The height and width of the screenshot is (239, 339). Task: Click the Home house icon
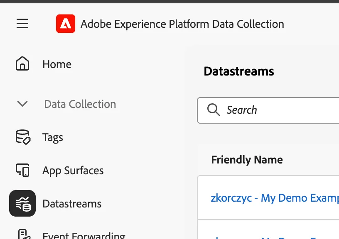point(22,63)
